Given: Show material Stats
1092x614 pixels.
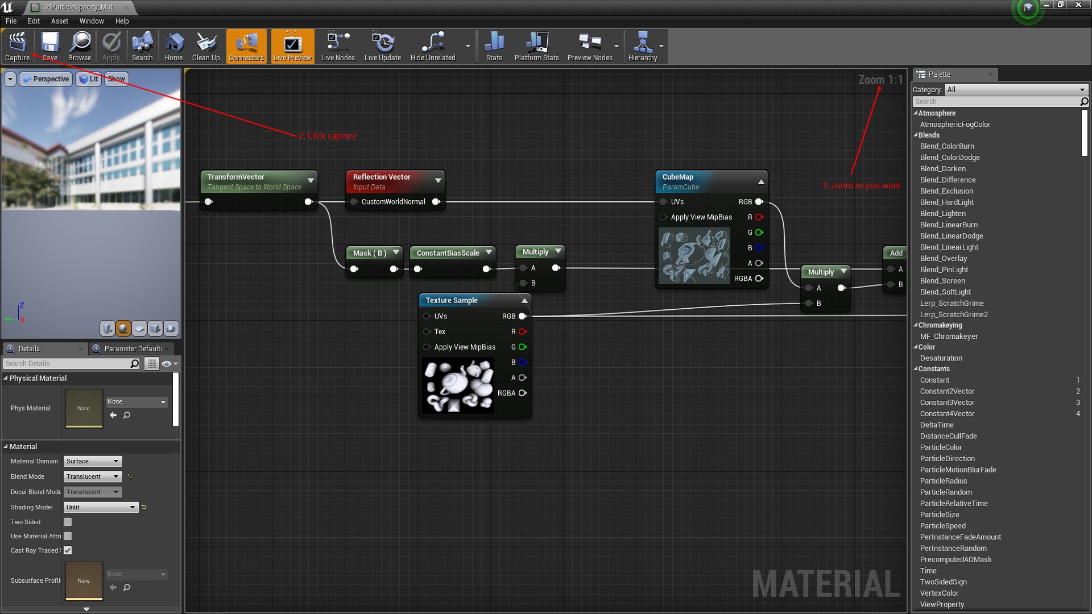Looking at the screenshot, I should tap(494, 45).
